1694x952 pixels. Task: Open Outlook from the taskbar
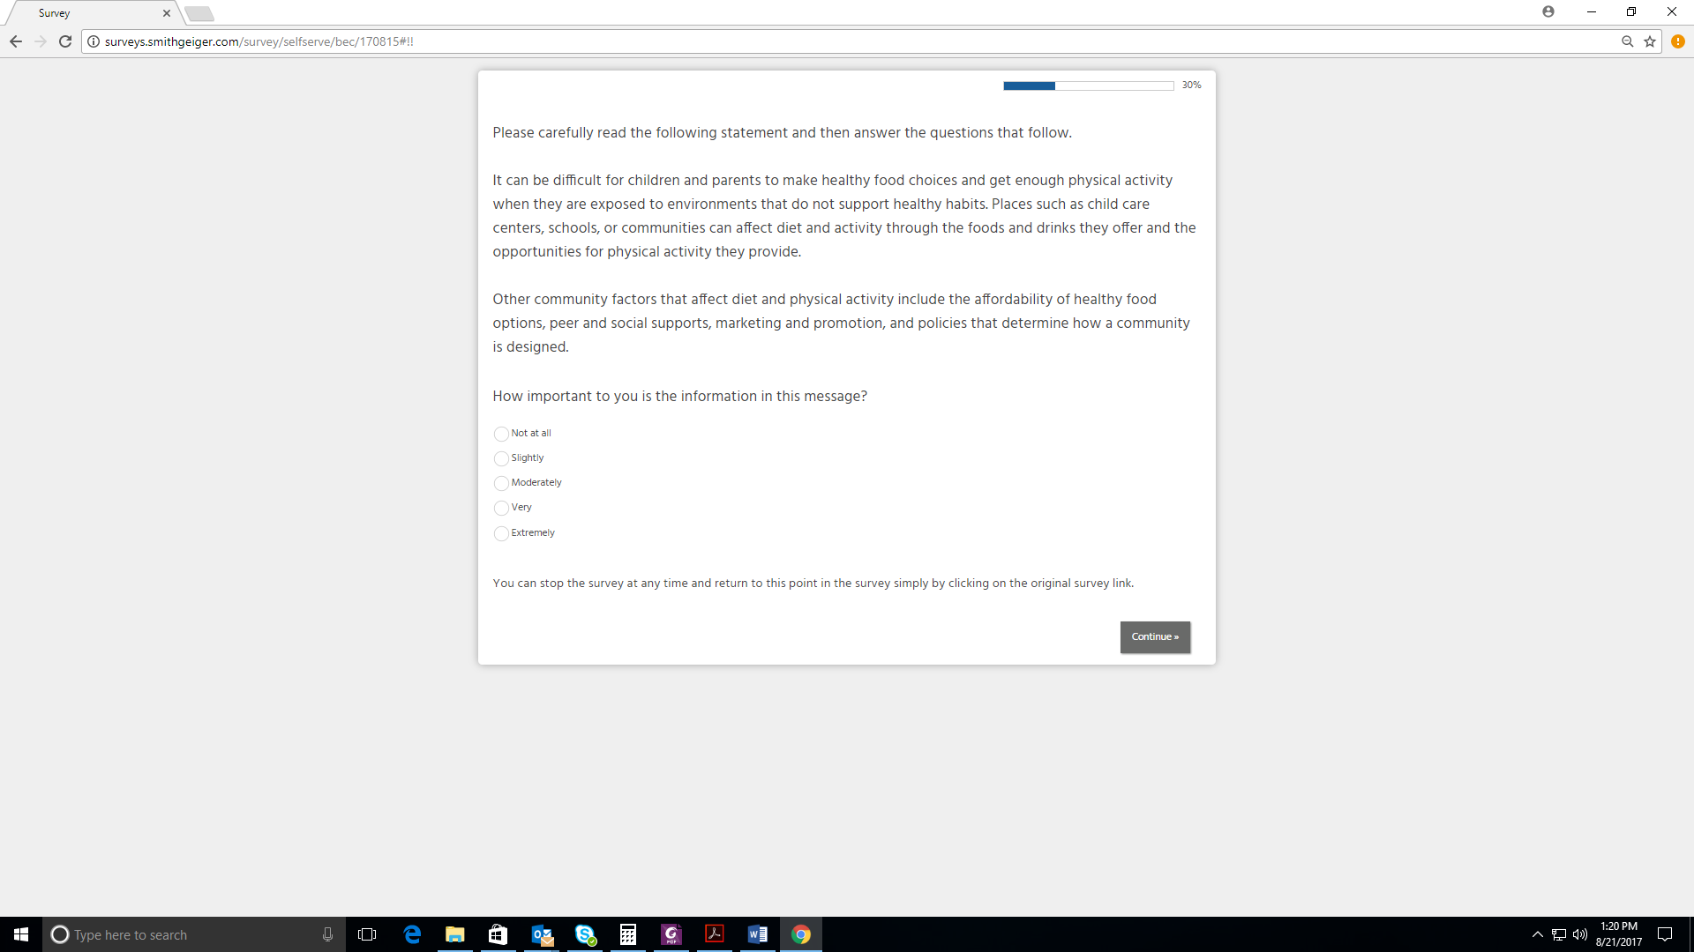(542, 934)
